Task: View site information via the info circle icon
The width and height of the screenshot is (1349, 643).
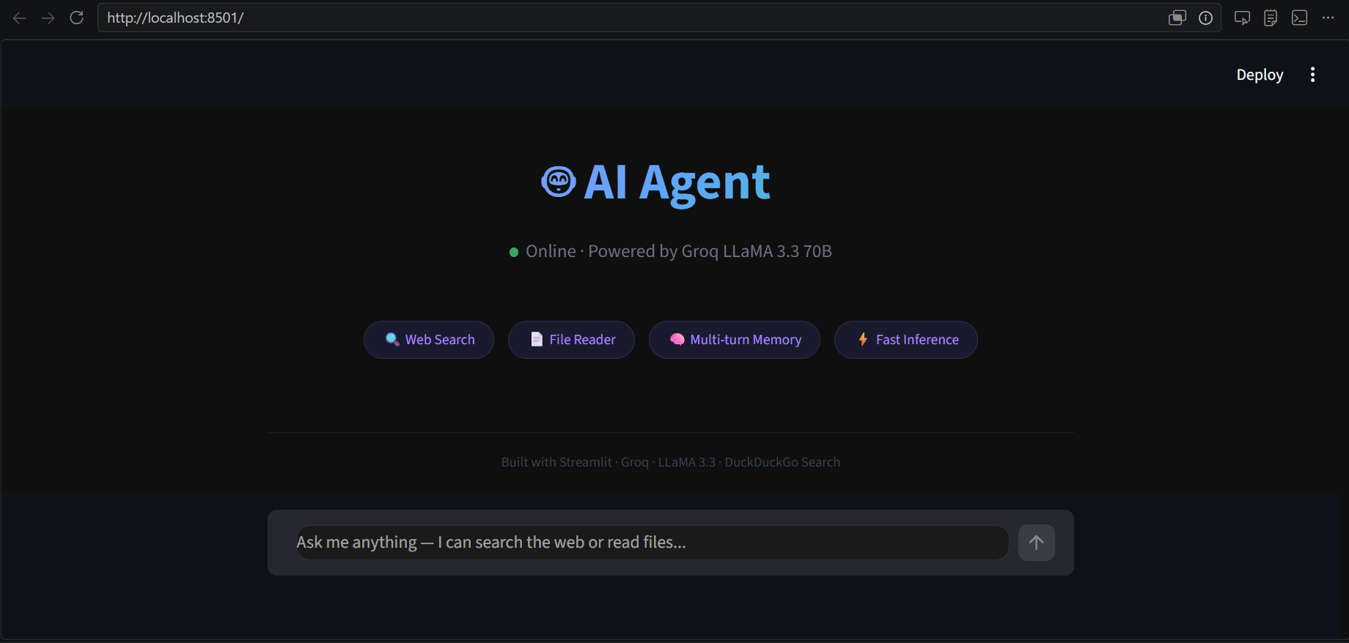Action: [x=1205, y=18]
